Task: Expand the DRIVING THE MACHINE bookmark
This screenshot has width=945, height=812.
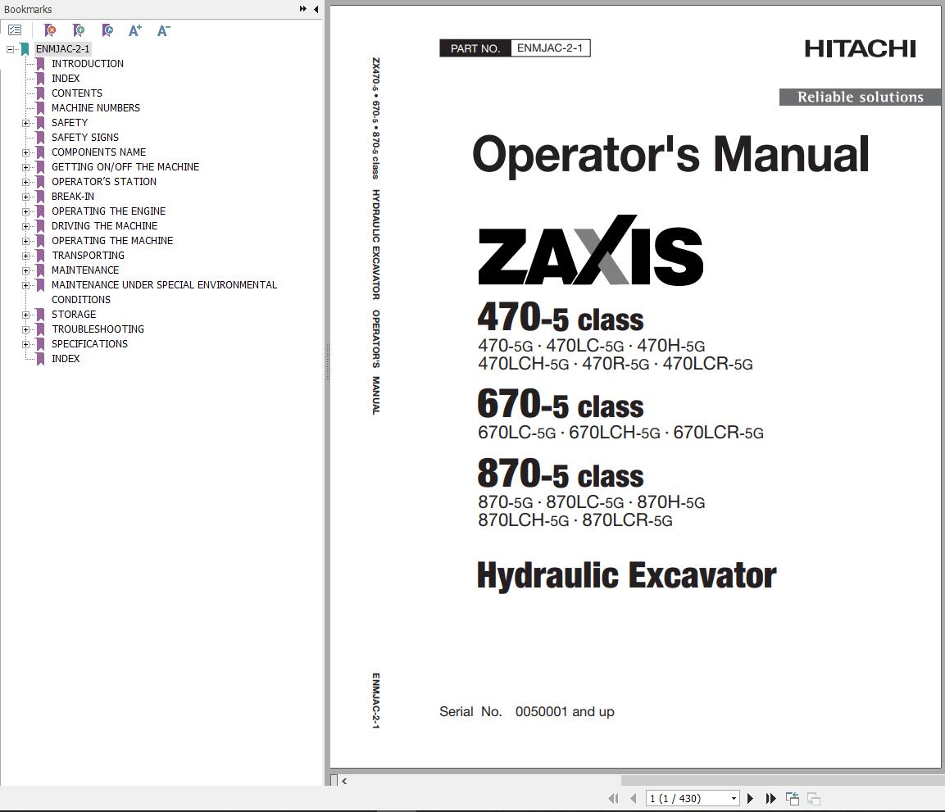Action: pyautogui.click(x=26, y=226)
